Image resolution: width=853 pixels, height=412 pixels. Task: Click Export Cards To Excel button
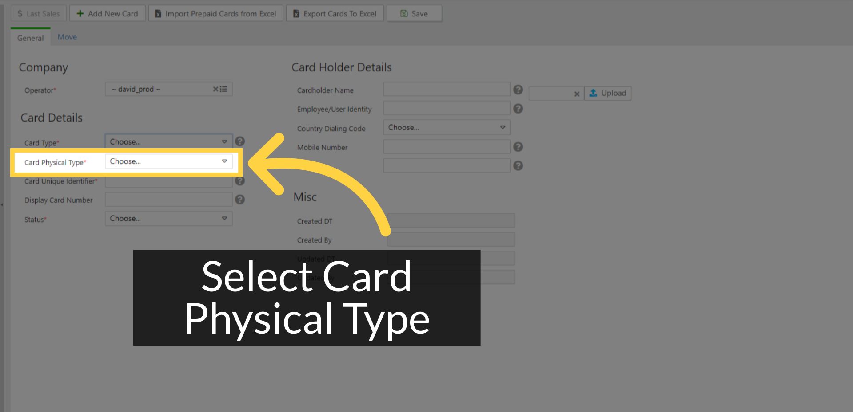335,14
